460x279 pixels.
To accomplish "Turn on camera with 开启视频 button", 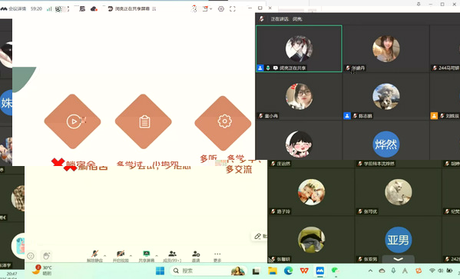I will click(x=121, y=256).
